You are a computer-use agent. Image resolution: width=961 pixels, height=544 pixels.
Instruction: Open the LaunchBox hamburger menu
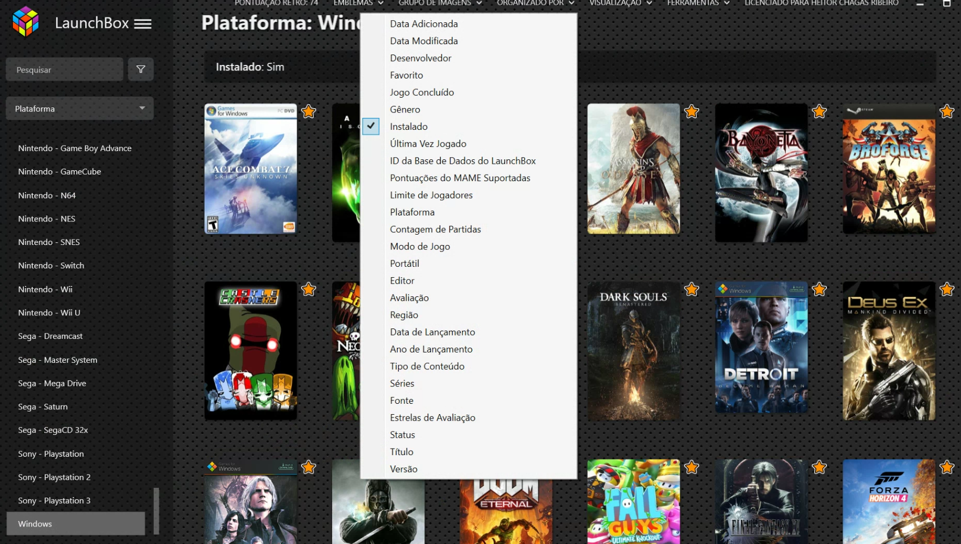[x=143, y=24]
